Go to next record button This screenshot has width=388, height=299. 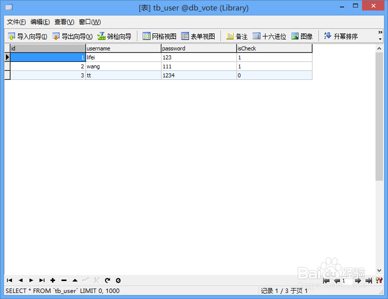31,280
